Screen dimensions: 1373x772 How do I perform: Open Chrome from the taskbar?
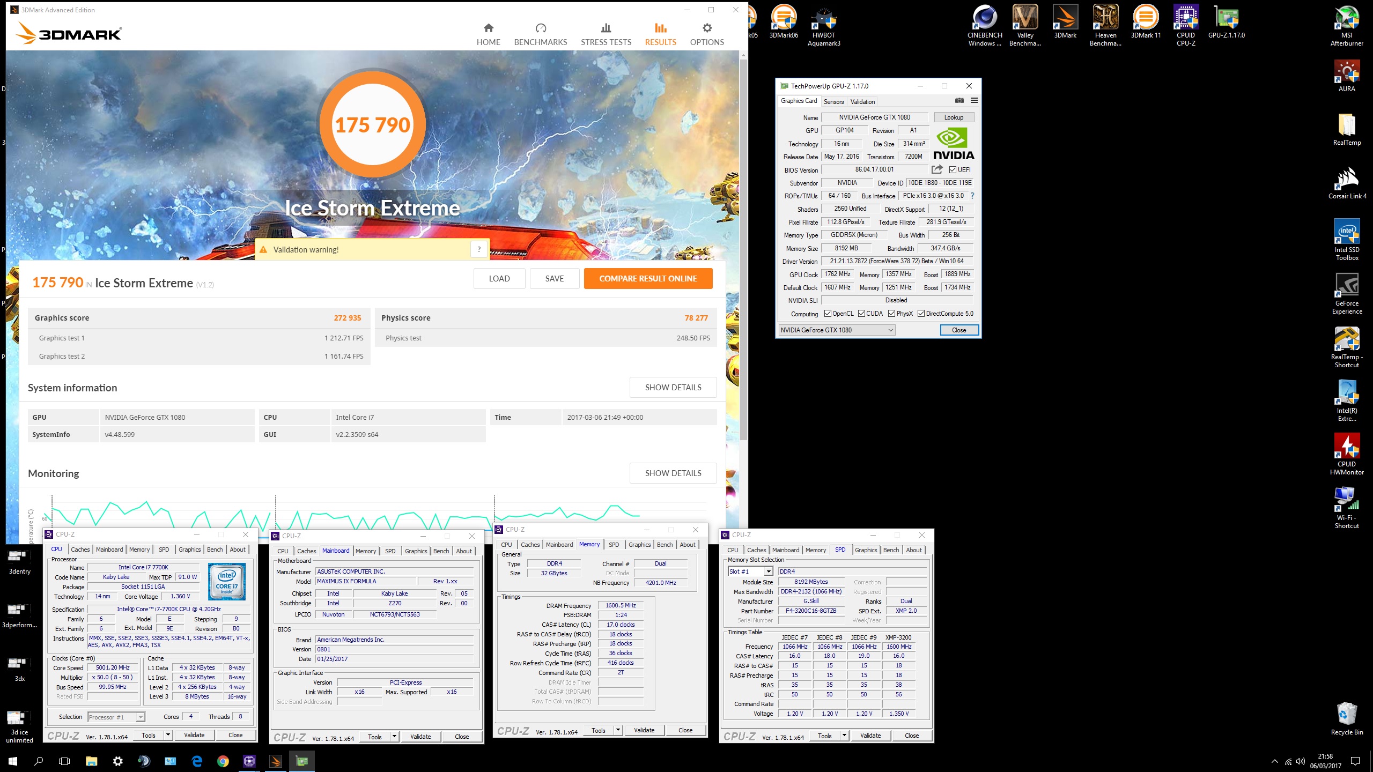(223, 761)
